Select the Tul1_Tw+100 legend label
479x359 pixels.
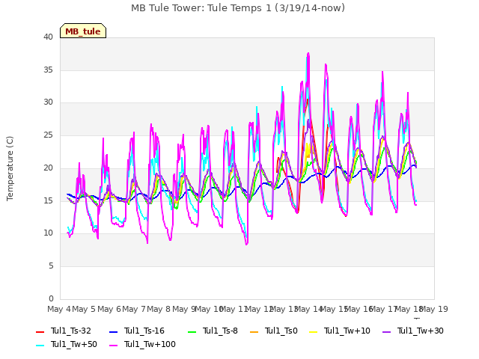[150, 344]
